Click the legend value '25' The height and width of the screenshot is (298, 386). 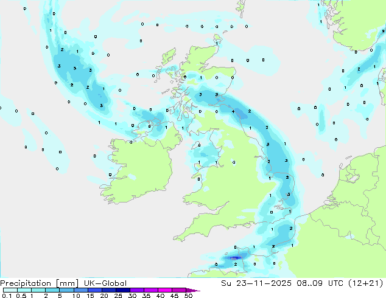[118, 296]
